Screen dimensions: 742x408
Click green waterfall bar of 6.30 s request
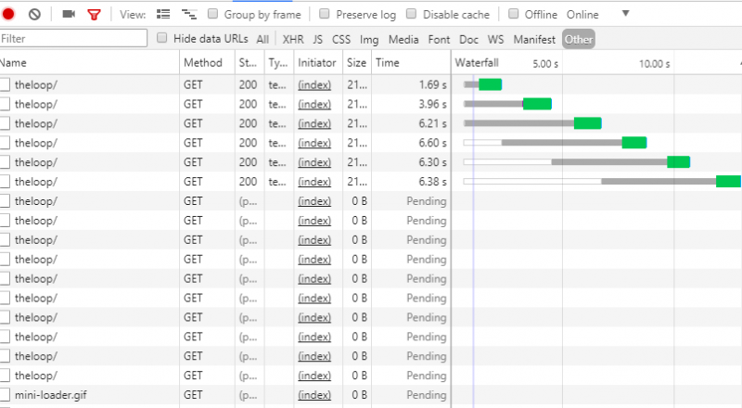coord(679,162)
